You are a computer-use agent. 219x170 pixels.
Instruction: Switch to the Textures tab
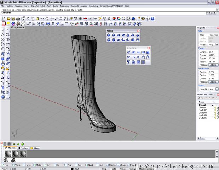click(23, 148)
